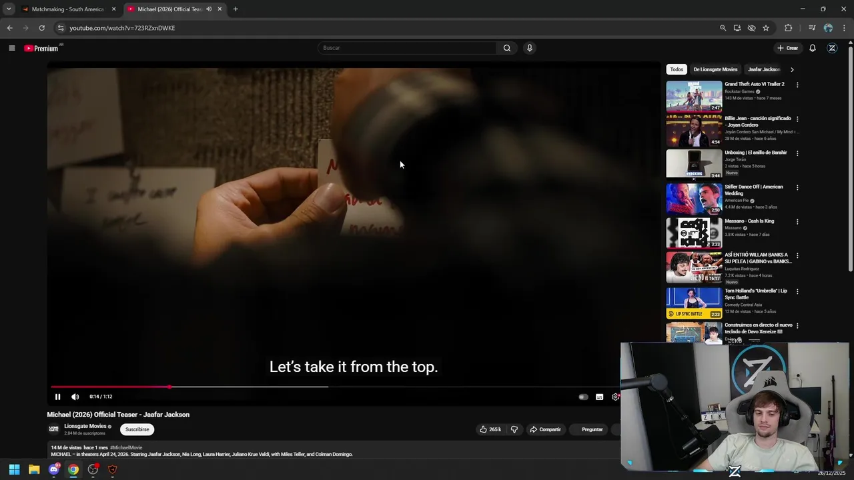Open the account avatar menu
854x480 pixels.
(832, 48)
